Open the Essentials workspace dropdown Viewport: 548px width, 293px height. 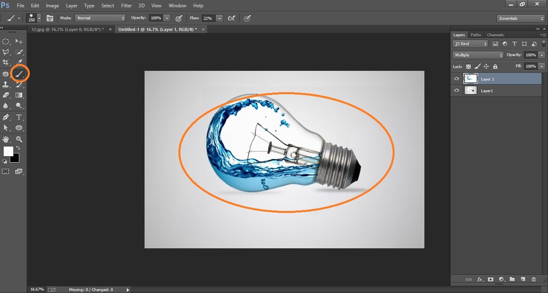coord(520,18)
